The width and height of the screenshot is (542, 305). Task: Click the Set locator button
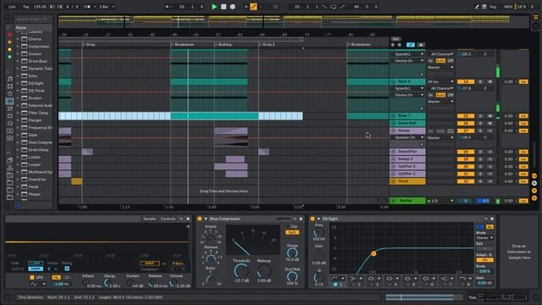pyautogui.click(x=395, y=39)
